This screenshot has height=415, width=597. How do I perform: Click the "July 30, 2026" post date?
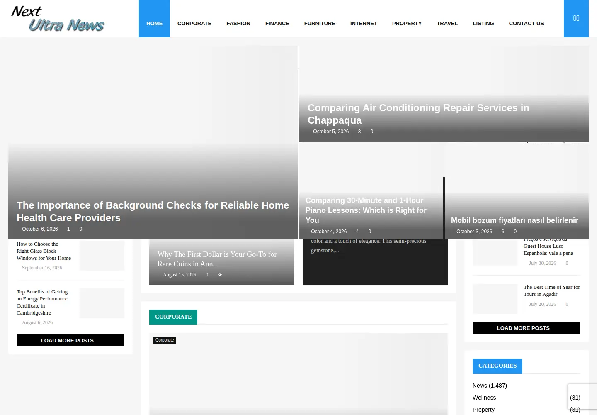pos(542,263)
